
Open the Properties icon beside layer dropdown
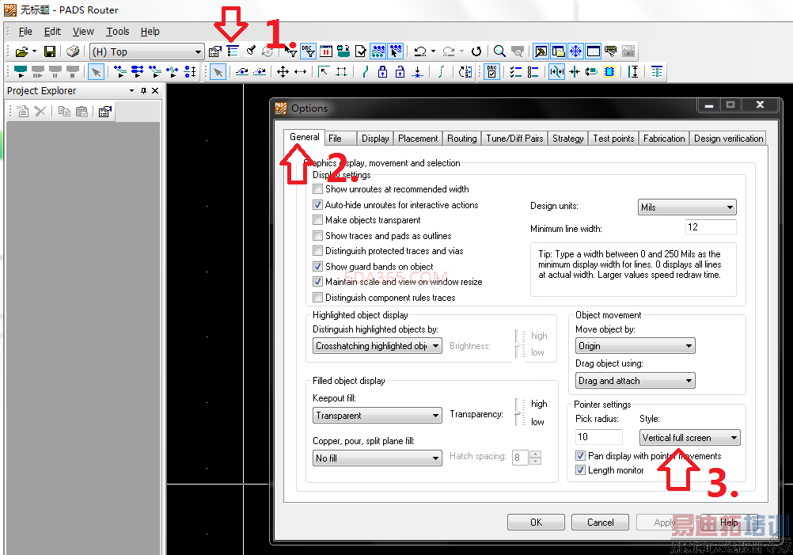215,51
